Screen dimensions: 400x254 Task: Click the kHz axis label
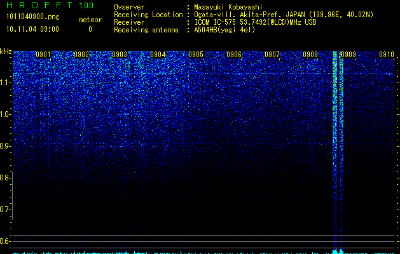(x=6, y=51)
